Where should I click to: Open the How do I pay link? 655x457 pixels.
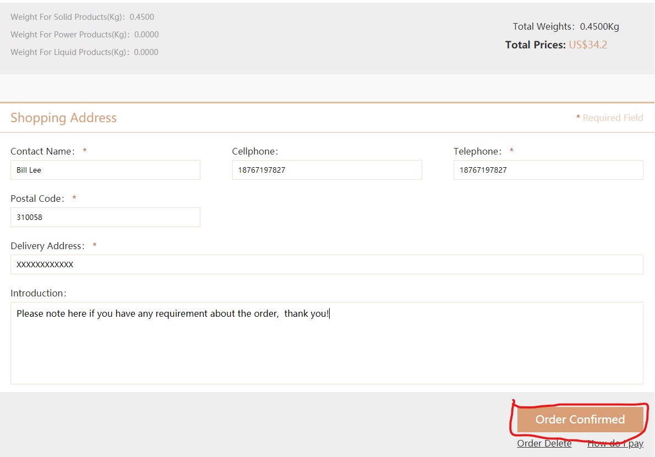615,443
